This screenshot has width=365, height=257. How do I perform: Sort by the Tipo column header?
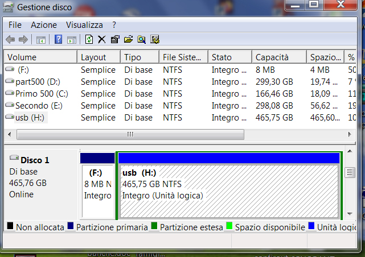[x=140, y=57]
